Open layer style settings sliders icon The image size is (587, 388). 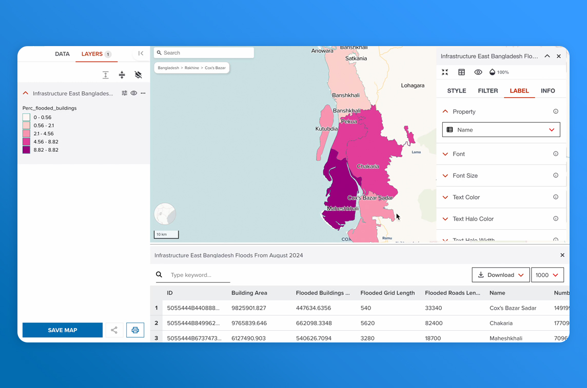click(124, 93)
